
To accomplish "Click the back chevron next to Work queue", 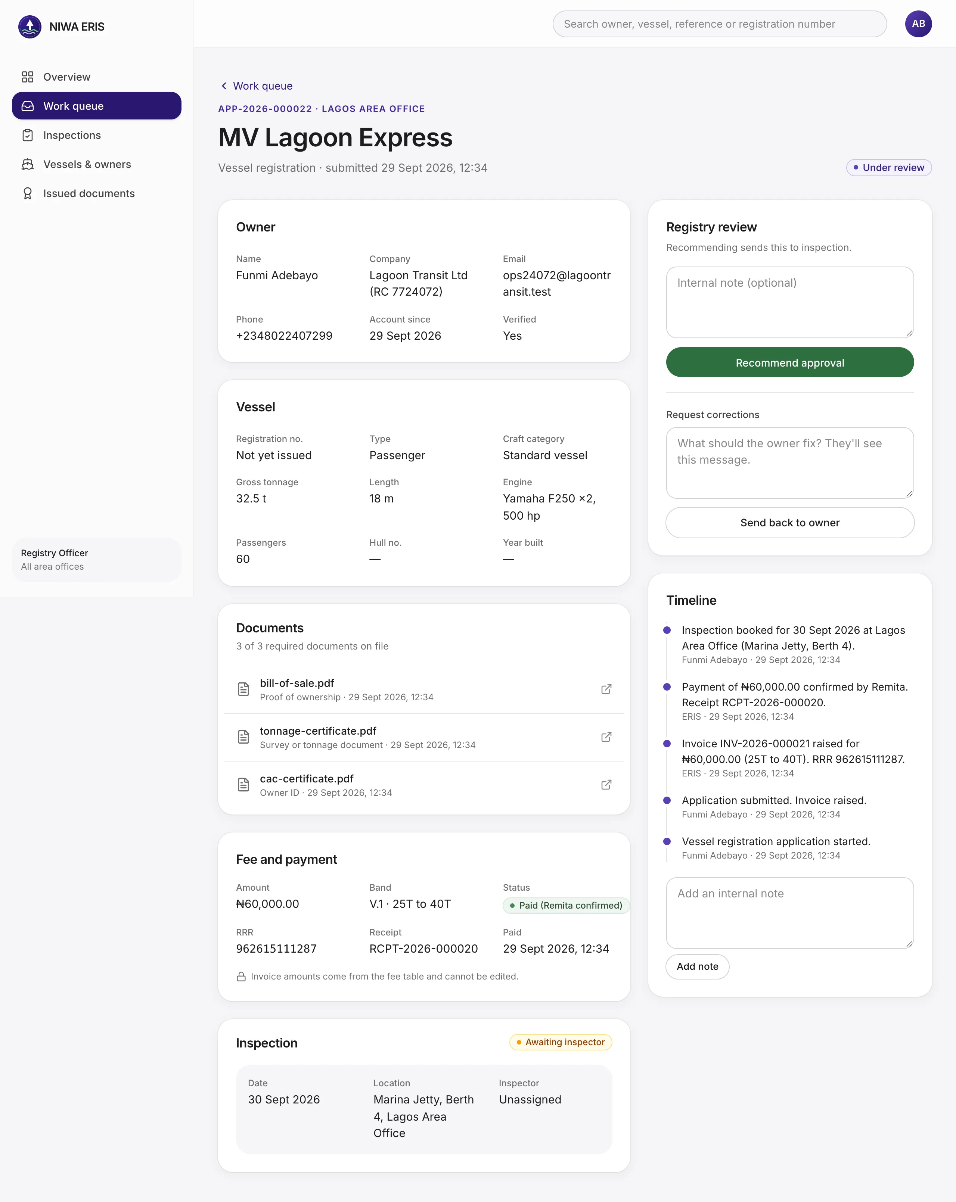I will pos(224,86).
